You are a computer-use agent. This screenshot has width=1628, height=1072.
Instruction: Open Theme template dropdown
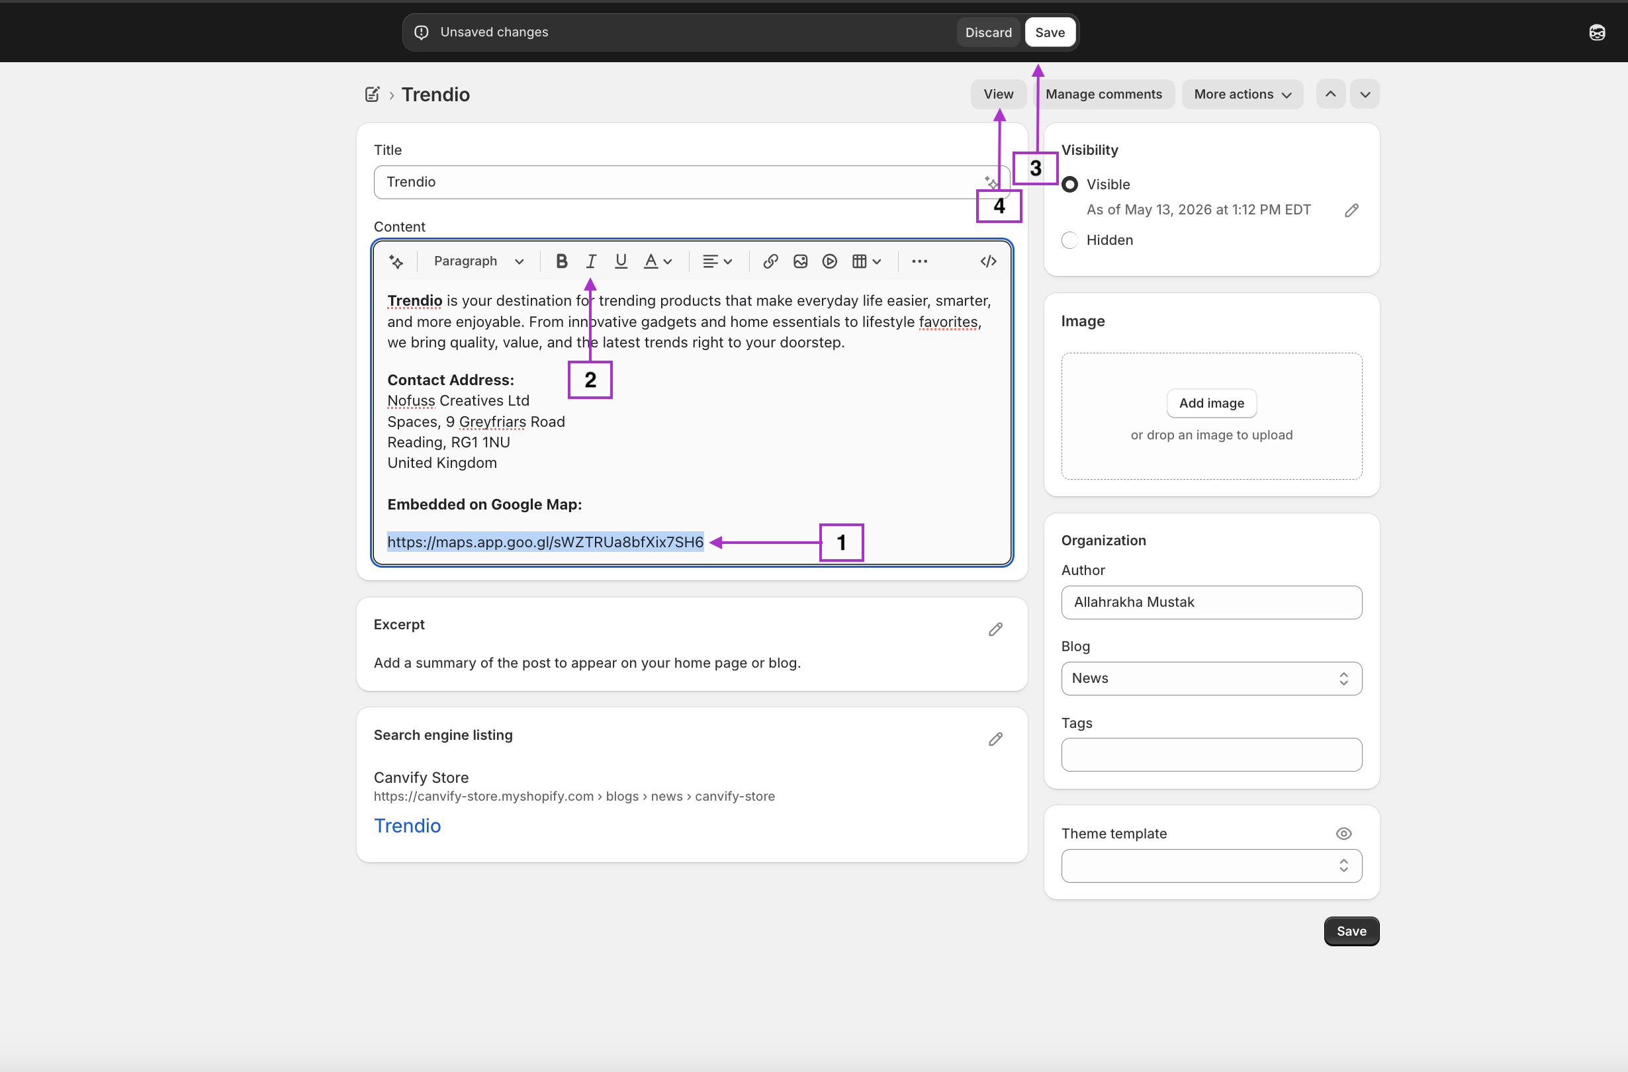click(1210, 866)
